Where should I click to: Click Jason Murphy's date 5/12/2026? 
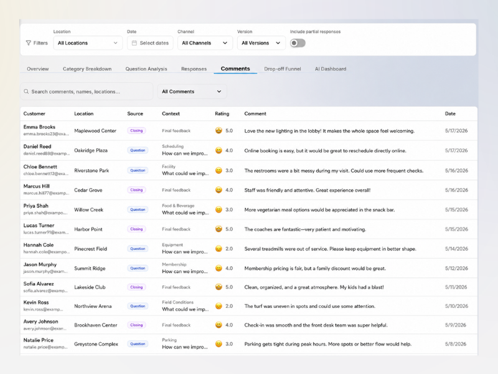456,269
